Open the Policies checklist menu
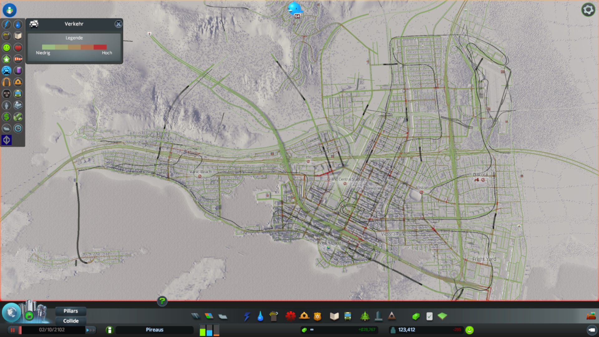599x337 pixels. [429, 316]
